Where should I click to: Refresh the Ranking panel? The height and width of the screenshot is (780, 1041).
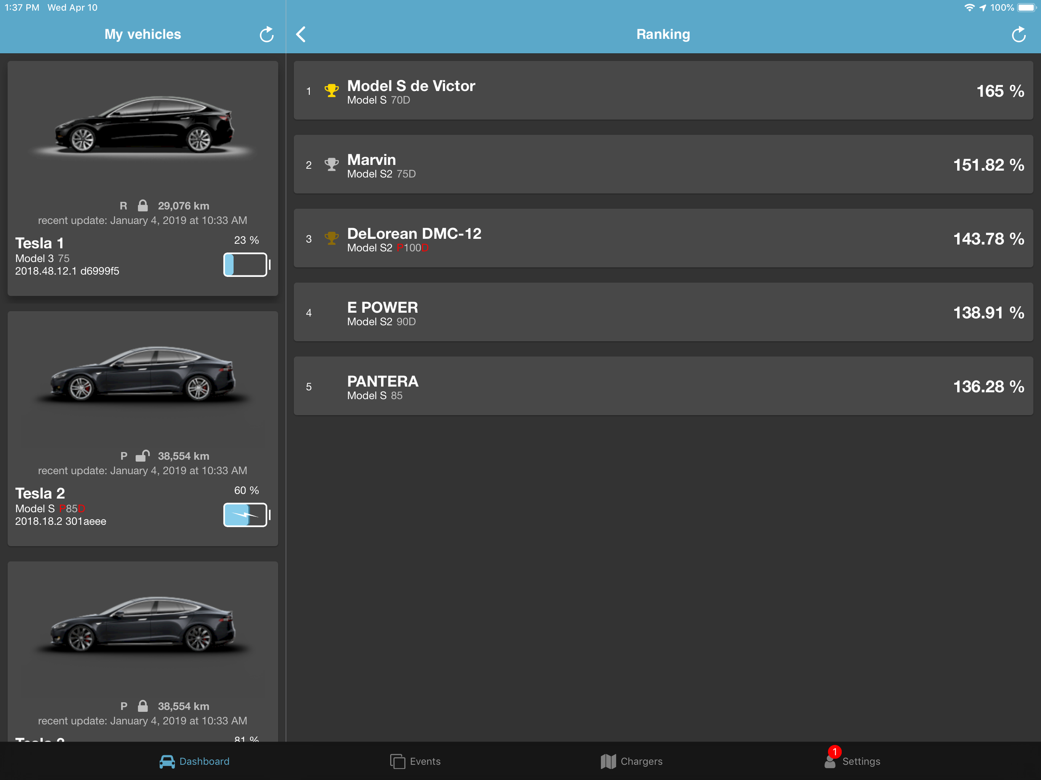[1019, 34]
